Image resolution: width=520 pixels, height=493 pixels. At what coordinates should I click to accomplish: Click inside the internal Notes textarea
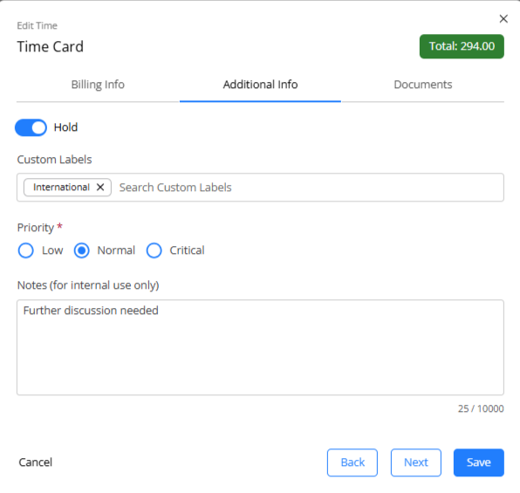click(x=260, y=347)
